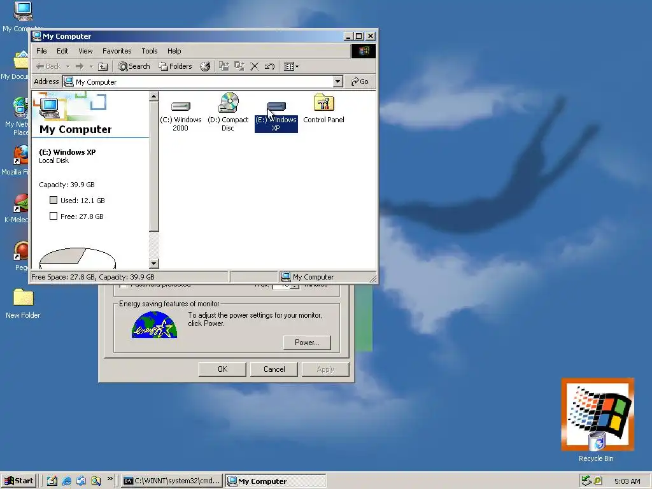This screenshot has width=652, height=489.
Task: Click the Up one level folder icon
Action: 103,66
